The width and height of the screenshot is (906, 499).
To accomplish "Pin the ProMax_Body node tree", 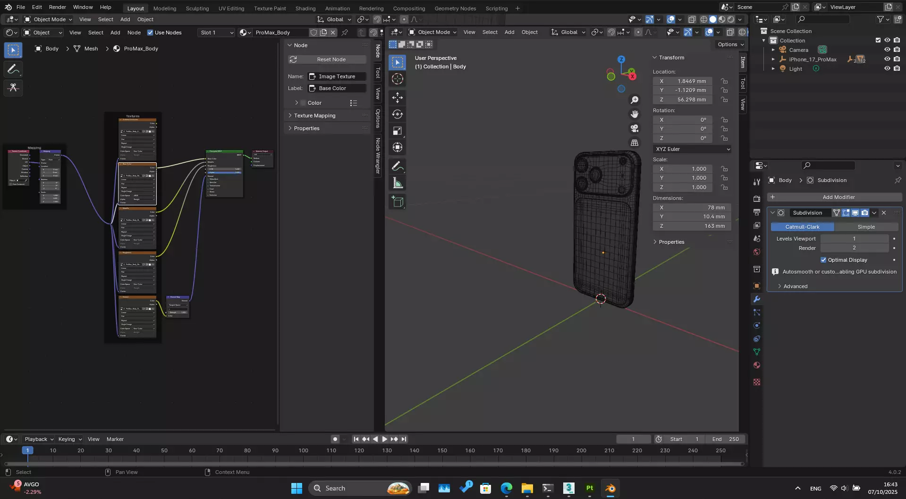I will (x=345, y=33).
